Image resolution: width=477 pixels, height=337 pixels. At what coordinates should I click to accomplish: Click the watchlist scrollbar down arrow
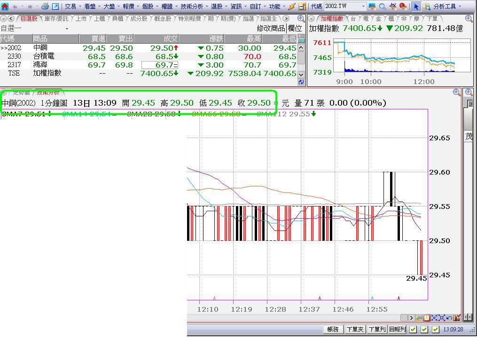[301, 75]
